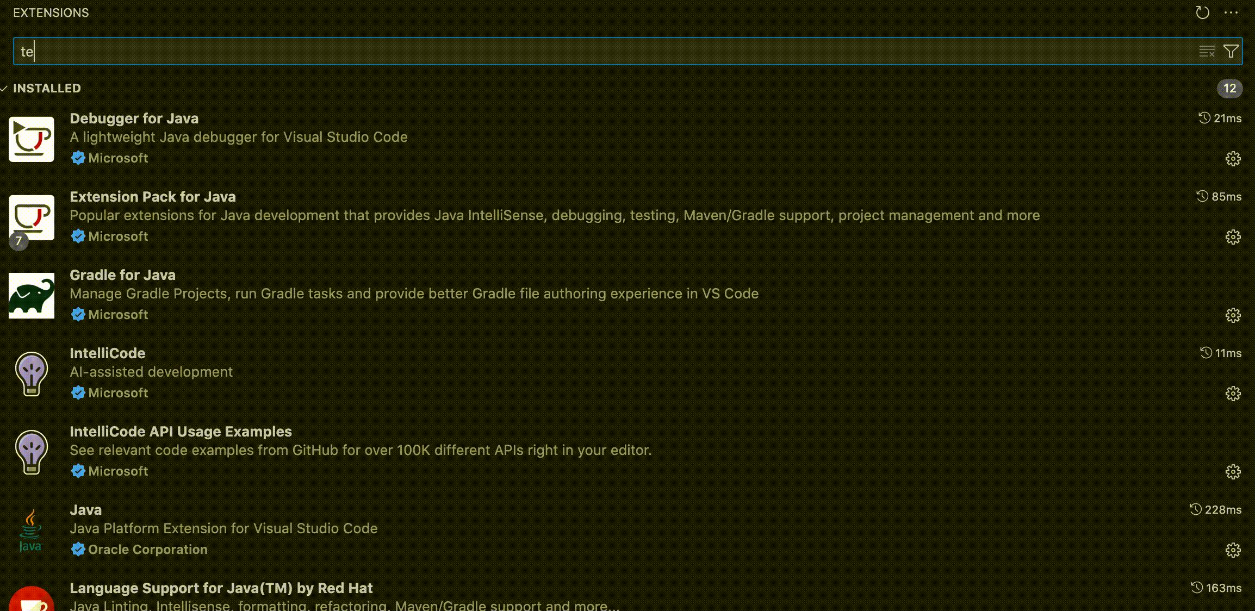The width and height of the screenshot is (1255, 611).
Task: Click the EXTENSIONS panel header
Action: click(x=51, y=13)
